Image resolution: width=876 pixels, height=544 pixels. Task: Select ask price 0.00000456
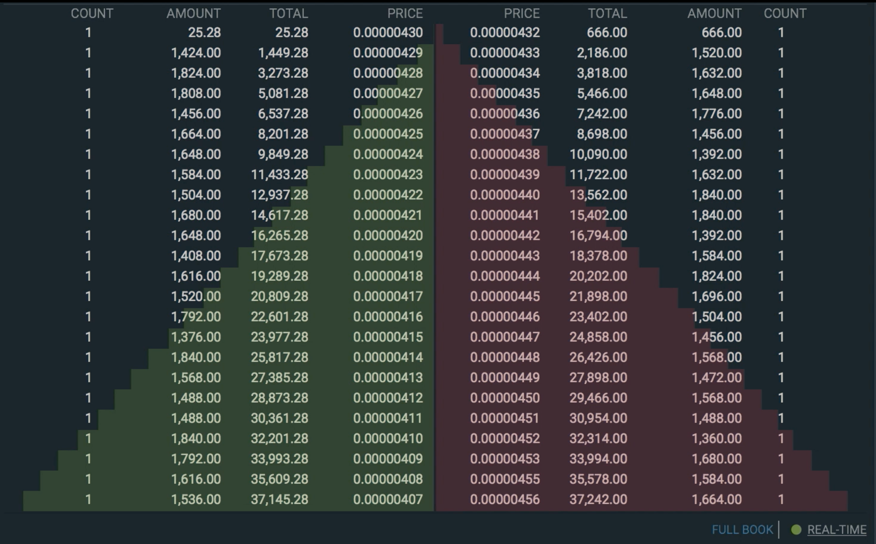(x=504, y=499)
